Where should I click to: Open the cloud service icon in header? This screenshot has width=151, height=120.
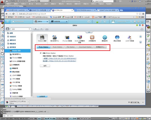click(89, 21)
